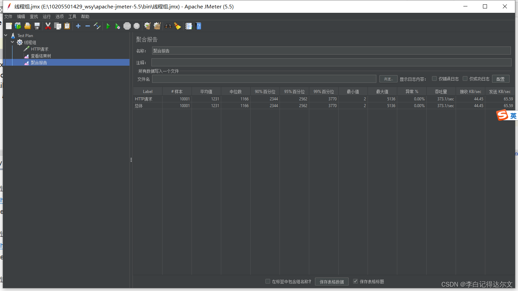Sort by the 异常 % column header
This screenshot has height=291, width=518.
(x=412, y=91)
